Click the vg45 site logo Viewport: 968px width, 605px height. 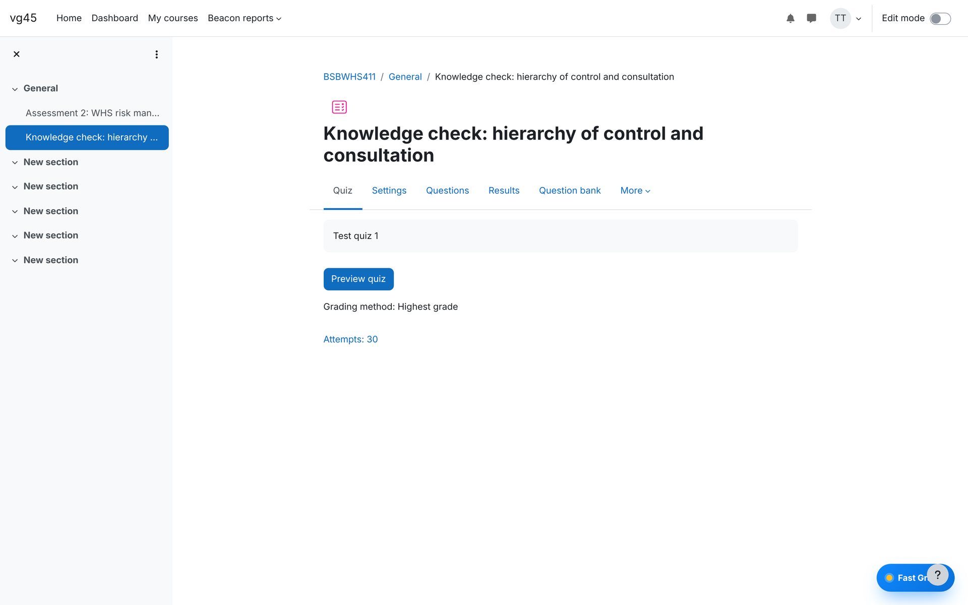[23, 18]
